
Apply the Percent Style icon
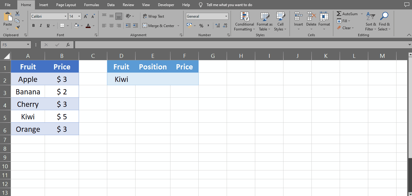pos(201,26)
